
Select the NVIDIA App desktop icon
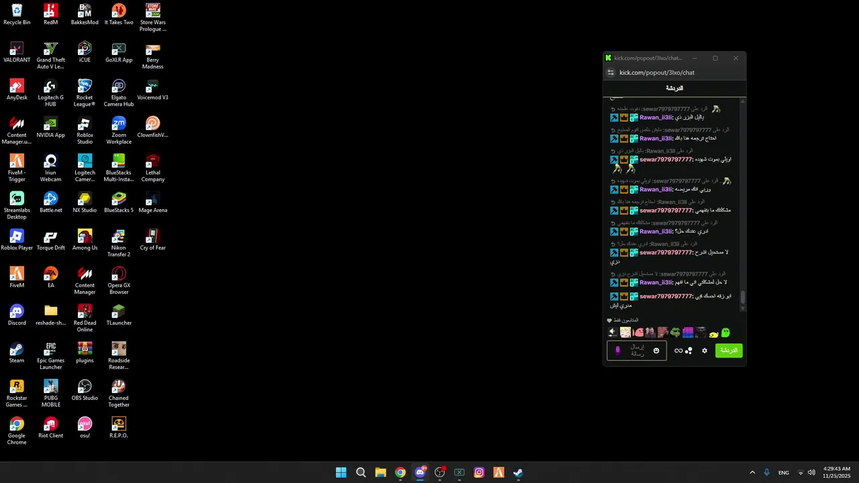[x=50, y=127]
